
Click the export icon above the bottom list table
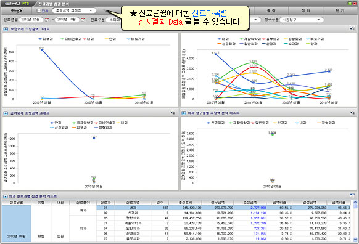(352, 195)
